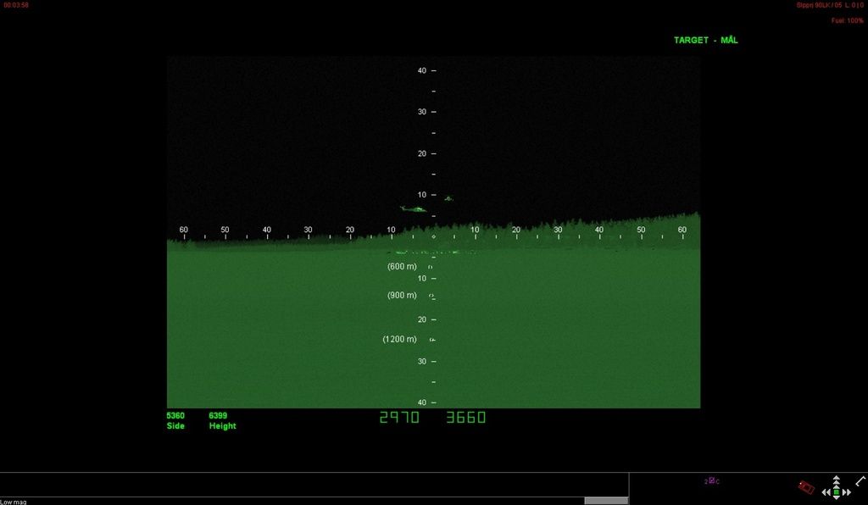Click the TARGET - MÅL indicator
The height and width of the screenshot is (505, 868).
pyautogui.click(x=705, y=41)
